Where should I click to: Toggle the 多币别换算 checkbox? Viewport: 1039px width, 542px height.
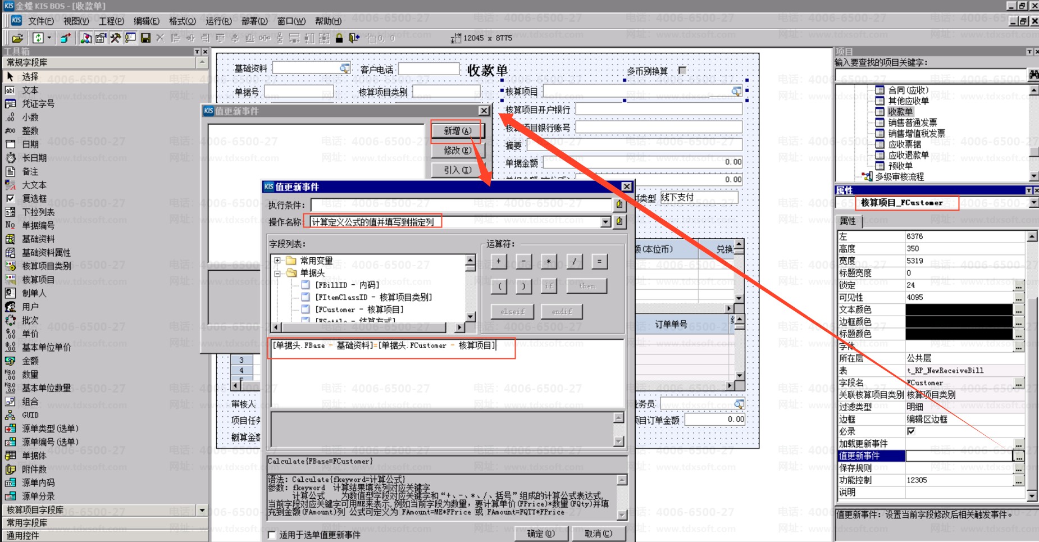click(x=682, y=71)
